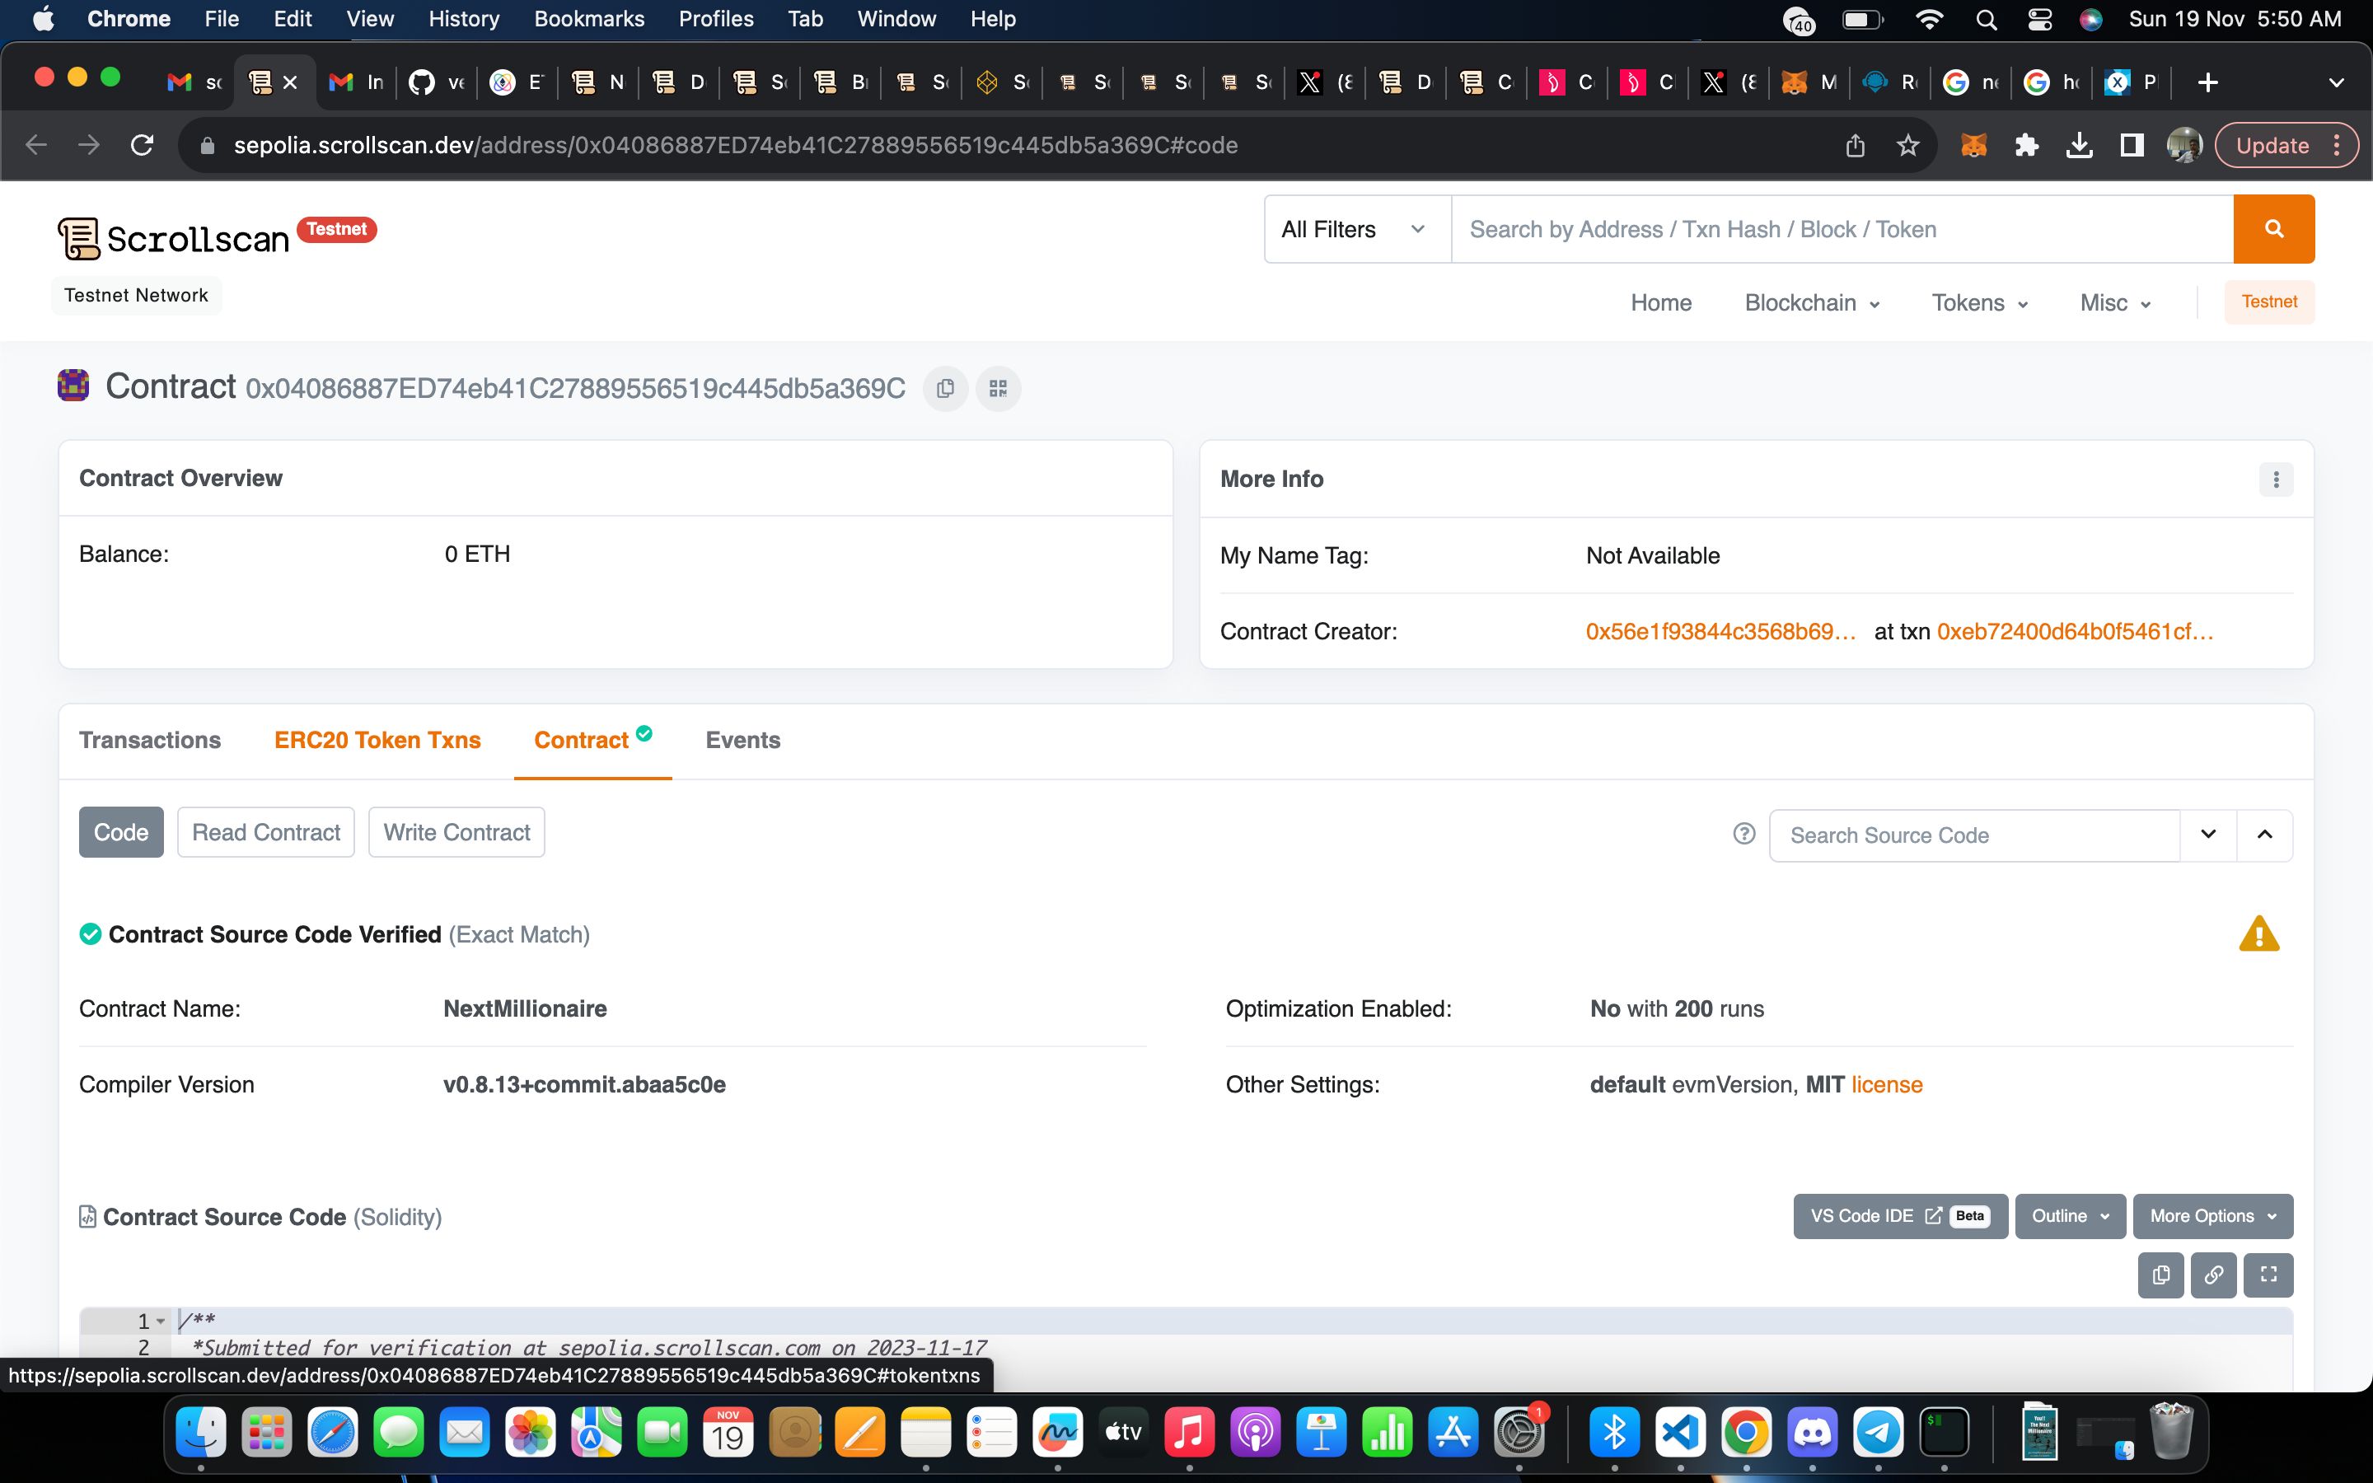Expand the Search Source Code dropdown
The width and height of the screenshot is (2373, 1483).
pos(2211,835)
